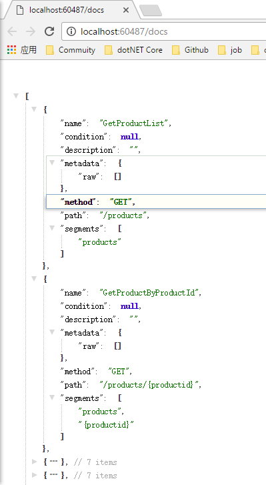Click the null condition under GetProductByProductId
Viewport: 266px width, 485px height.
point(130,306)
